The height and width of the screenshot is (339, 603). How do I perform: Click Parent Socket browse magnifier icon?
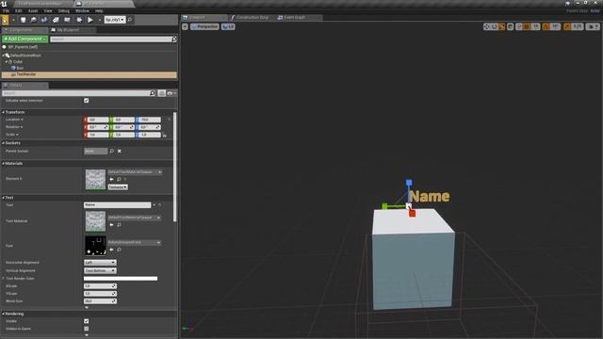[112, 151]
